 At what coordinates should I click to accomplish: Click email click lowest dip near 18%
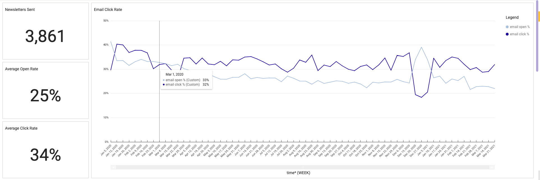[421, 97]
